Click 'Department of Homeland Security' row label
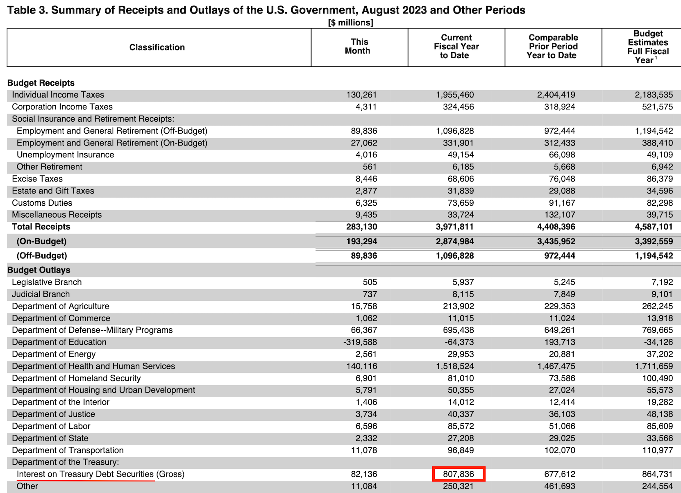This screenshot has height=493, width=681. 76,378
